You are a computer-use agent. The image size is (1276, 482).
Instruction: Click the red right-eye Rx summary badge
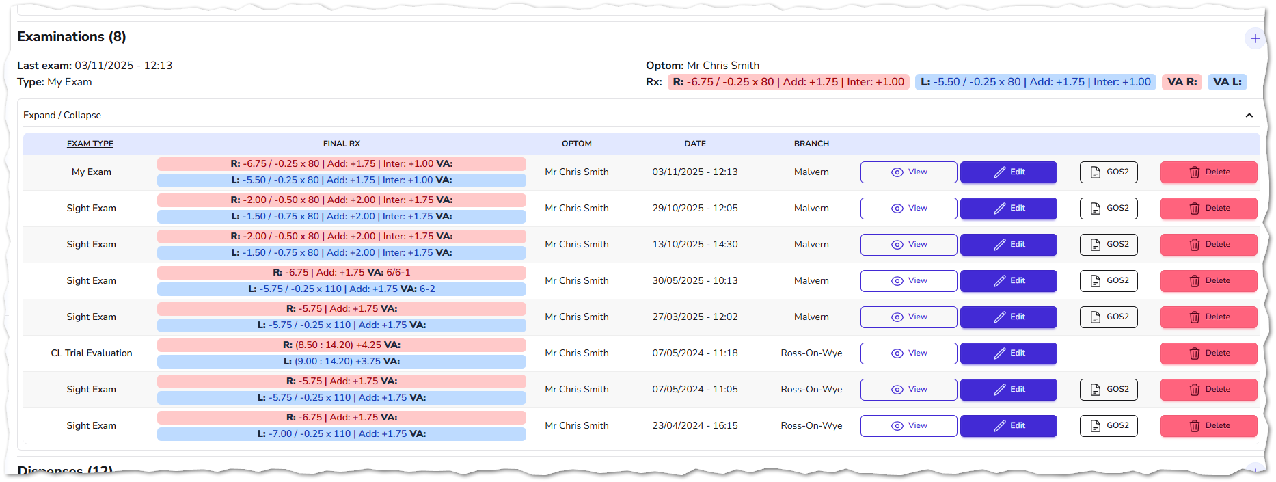pyautogui.click(x=788, y=82)
